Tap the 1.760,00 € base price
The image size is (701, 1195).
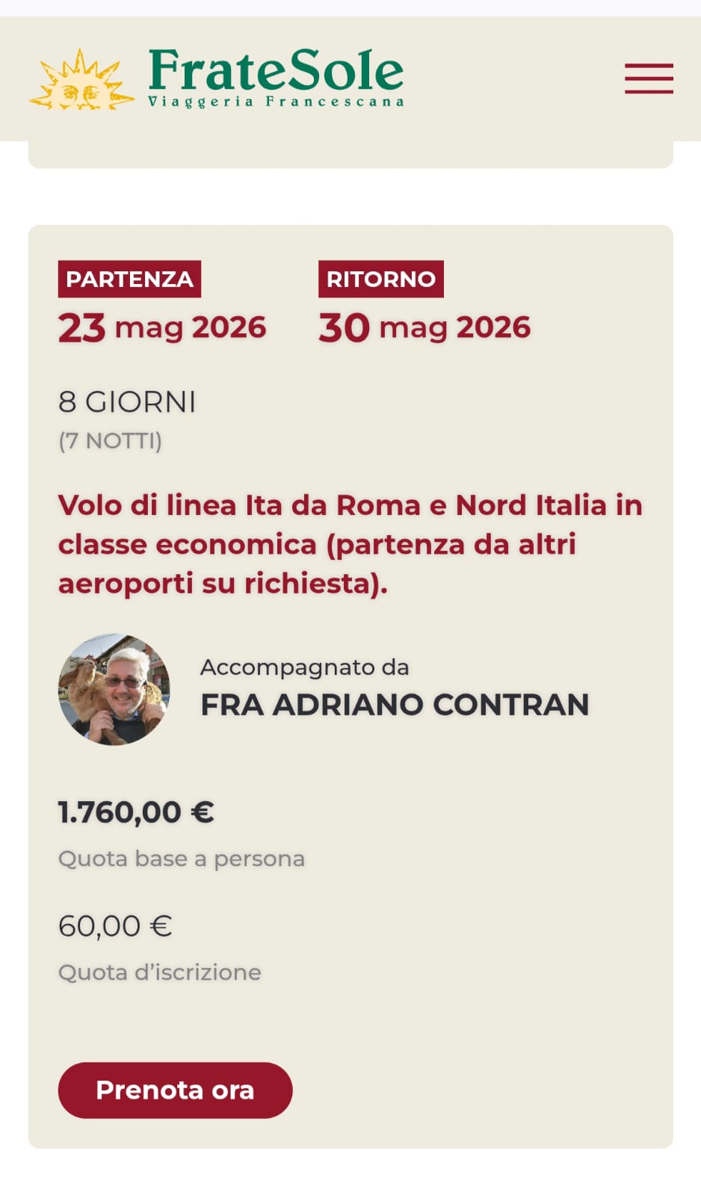[136, 812]
